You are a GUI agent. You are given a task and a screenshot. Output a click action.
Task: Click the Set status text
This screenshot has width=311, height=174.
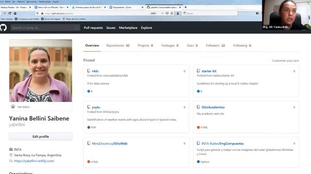point(23,107)
